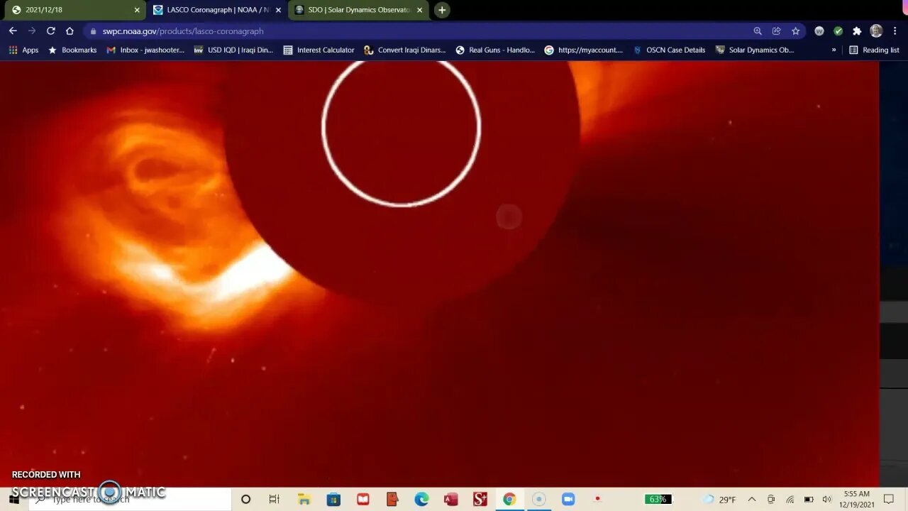Open the USD IQD Iraqi Dinar bookmark
The height and width of the screenshot is (511, 908).
click(233, 50)
